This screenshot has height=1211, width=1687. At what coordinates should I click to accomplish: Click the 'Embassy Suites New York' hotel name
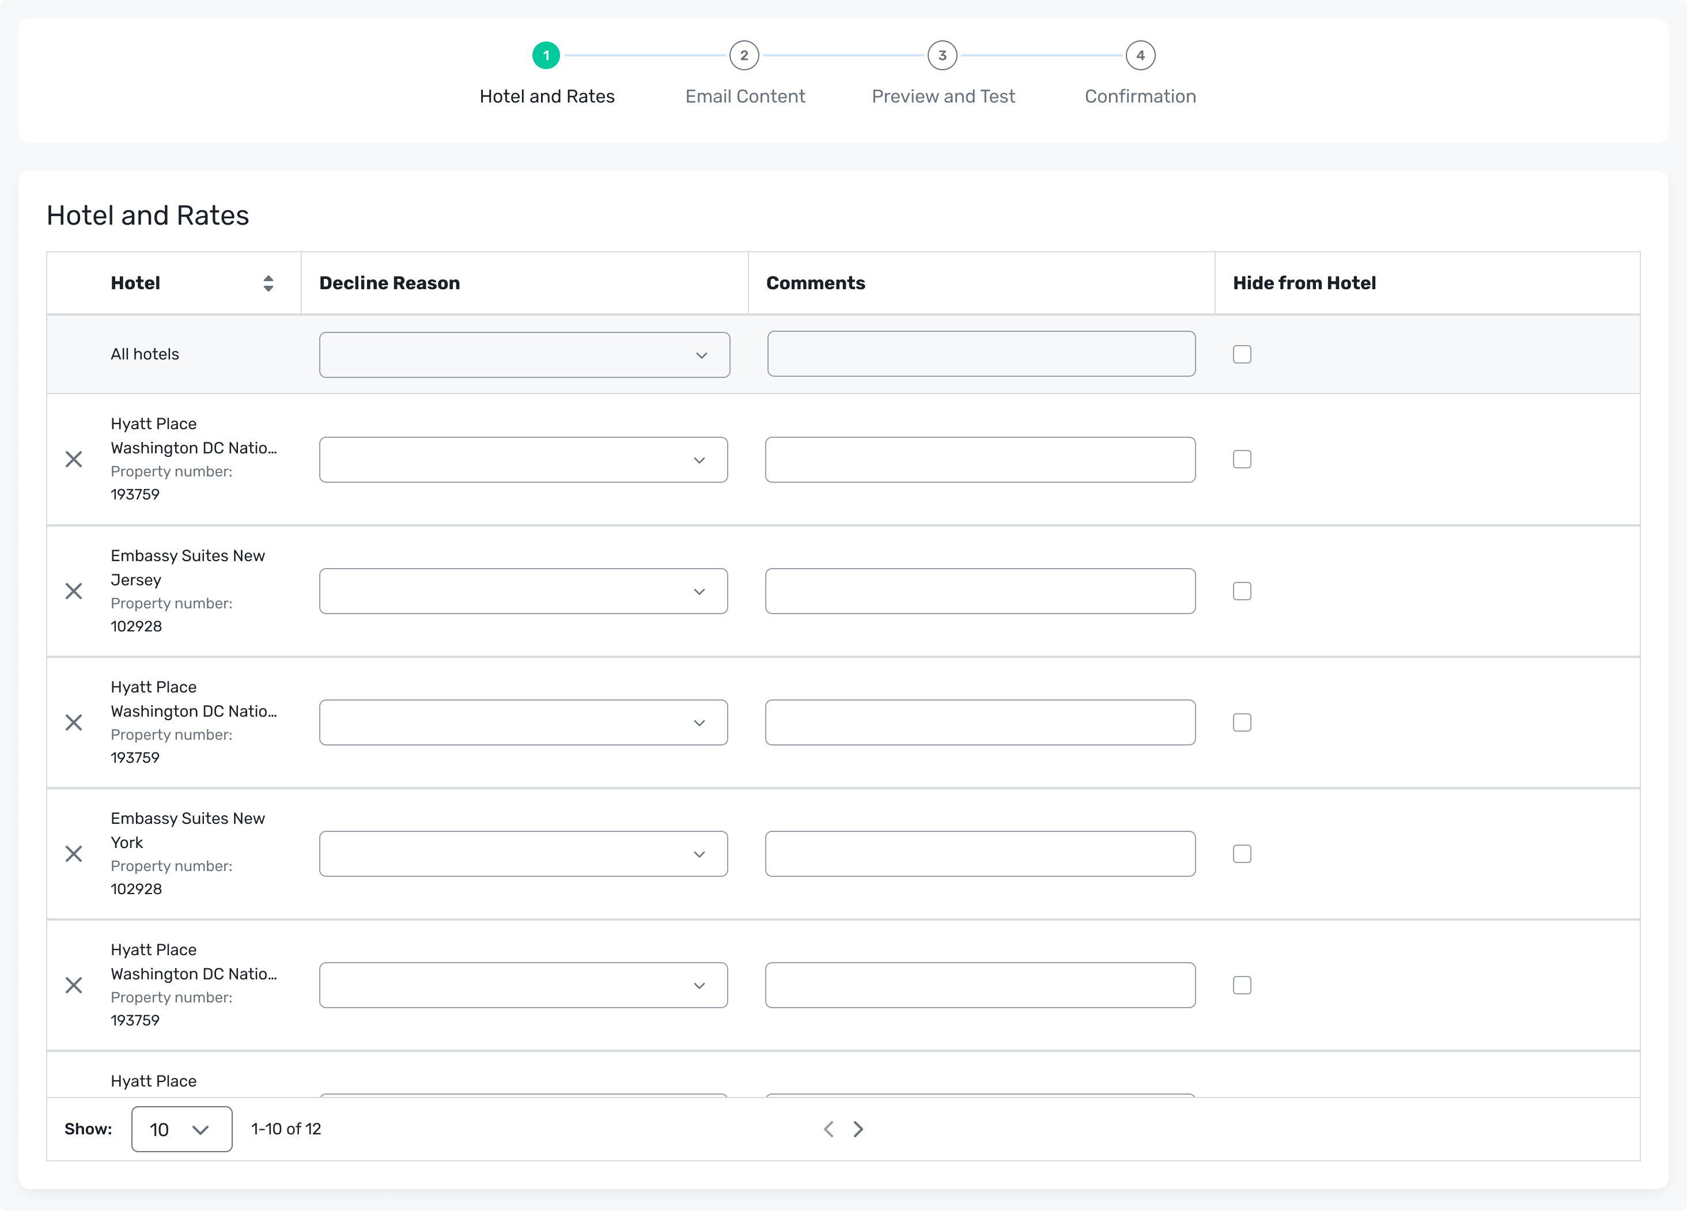187,830
